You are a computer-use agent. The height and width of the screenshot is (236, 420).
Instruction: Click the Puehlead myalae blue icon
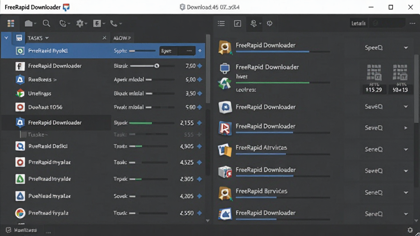tap(20, 196)
